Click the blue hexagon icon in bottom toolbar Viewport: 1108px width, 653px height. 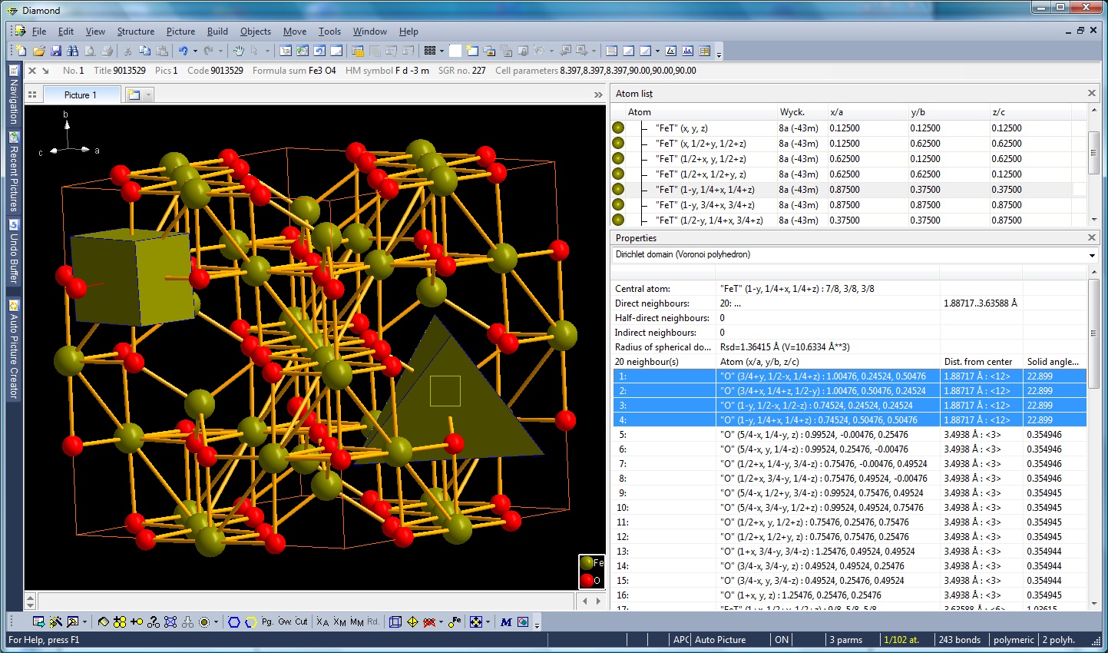point(234,622)
